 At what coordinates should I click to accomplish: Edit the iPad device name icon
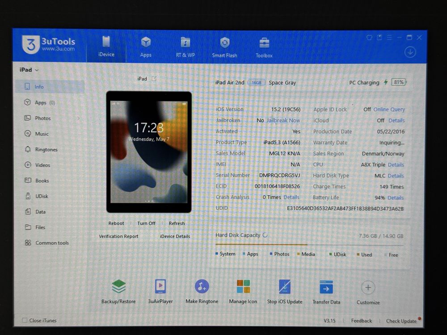pyautogui.click(x=154, y=79)
